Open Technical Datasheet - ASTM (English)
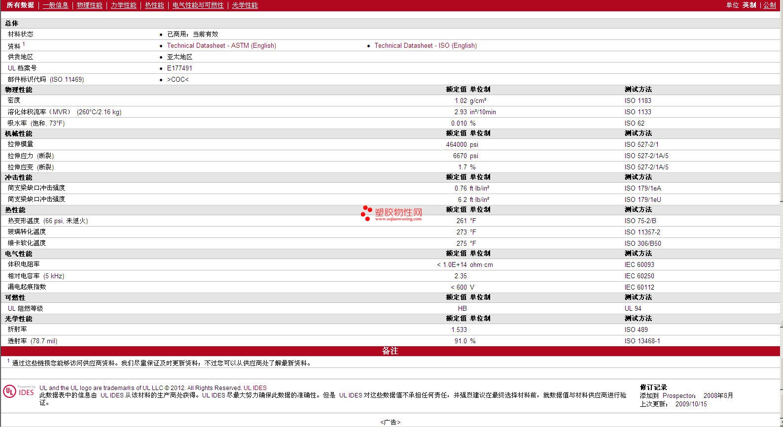The height and width of the screenshot is (427, 783). tap(221, 45)
